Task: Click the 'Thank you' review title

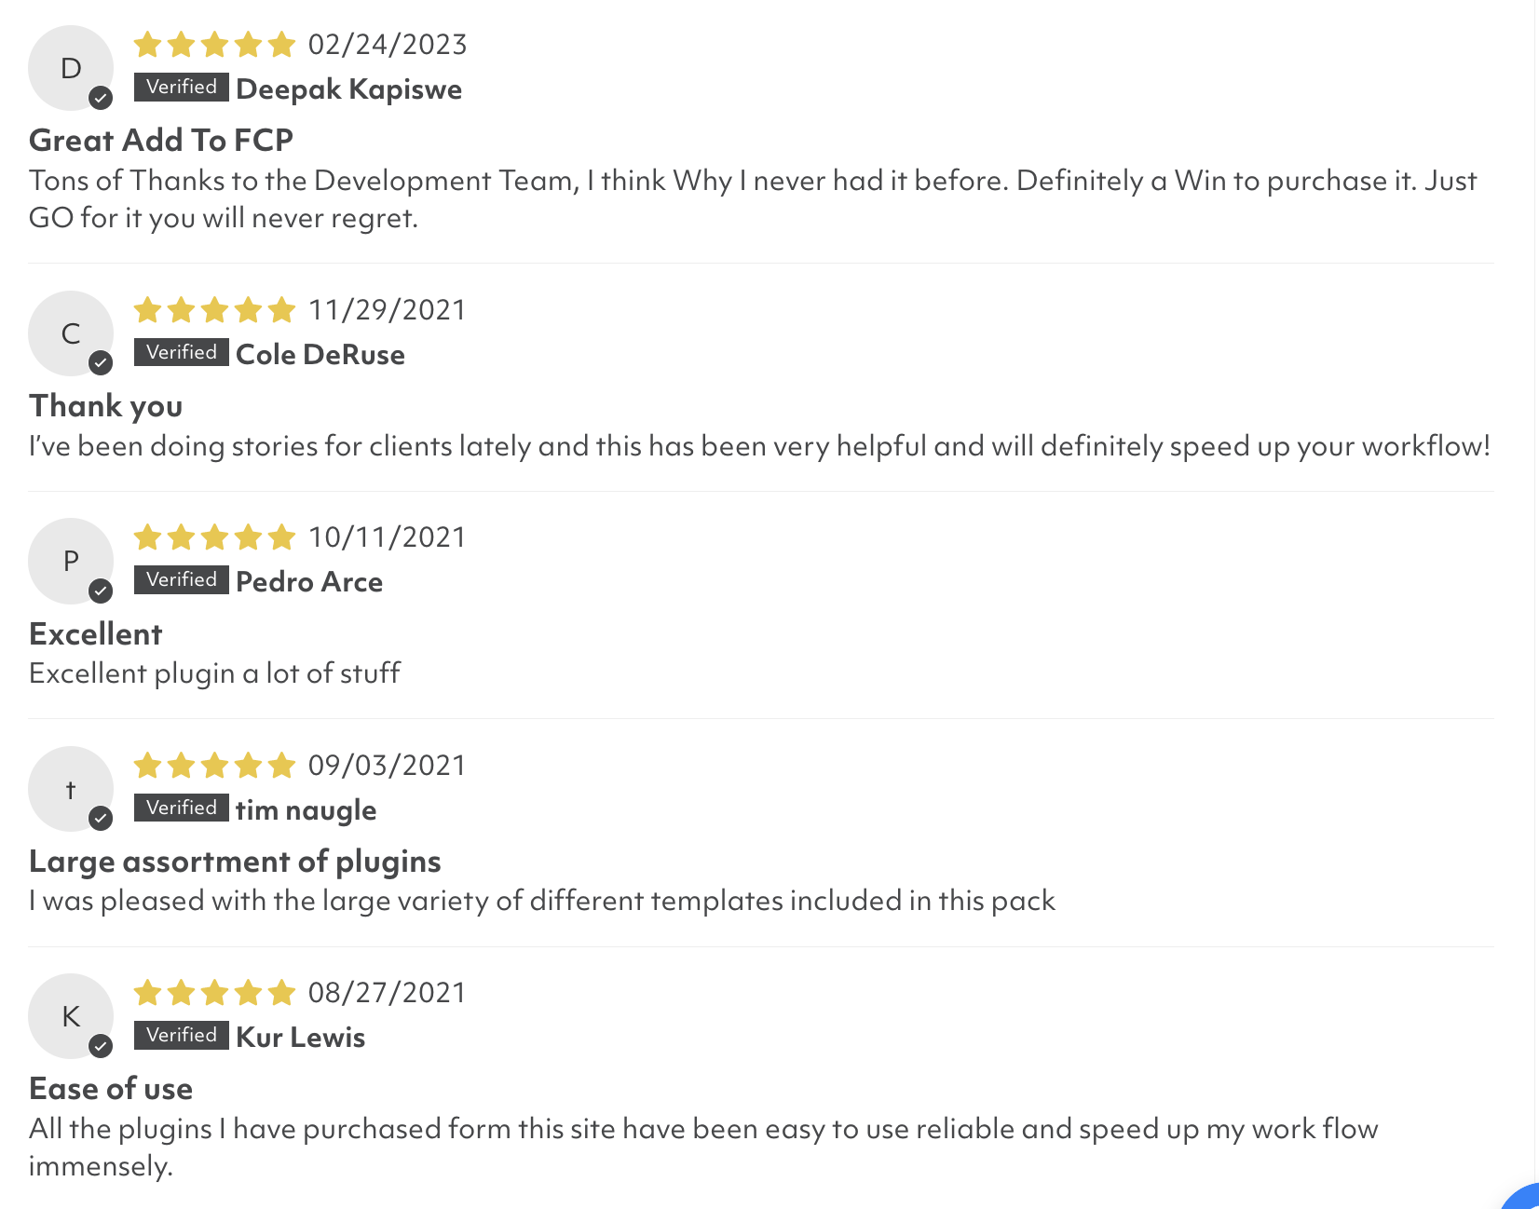Action: click(106, 406)
